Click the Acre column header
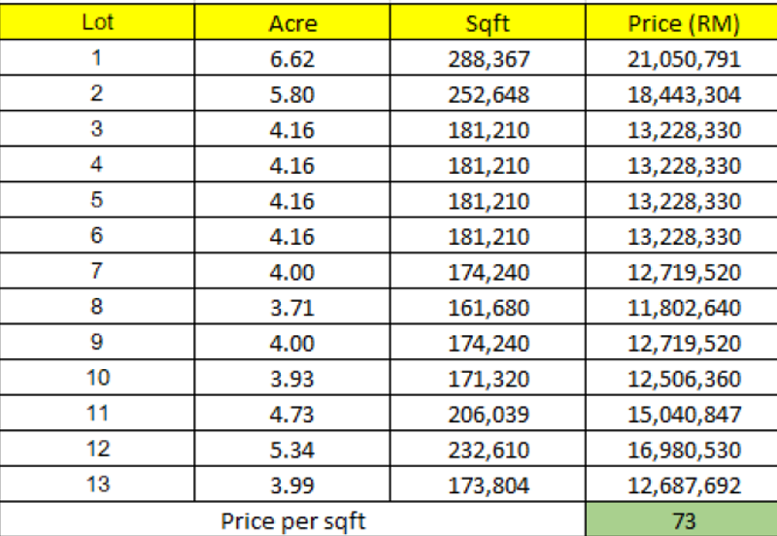777x536 pixels. [x=292, y=23]
